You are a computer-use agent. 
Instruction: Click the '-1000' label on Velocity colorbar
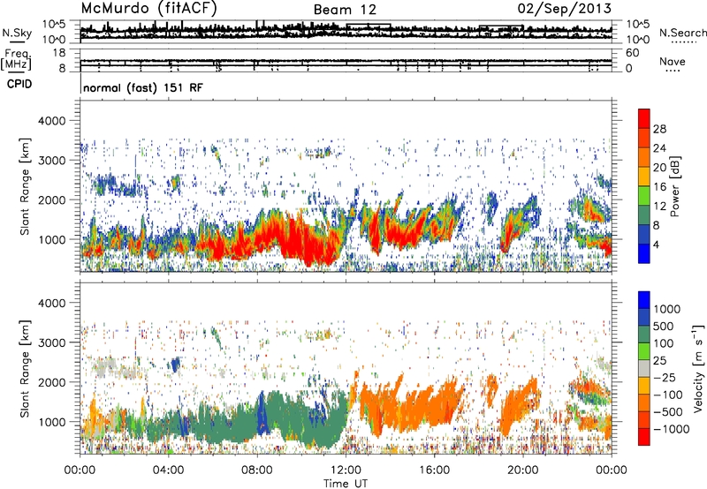pos(671,429)
